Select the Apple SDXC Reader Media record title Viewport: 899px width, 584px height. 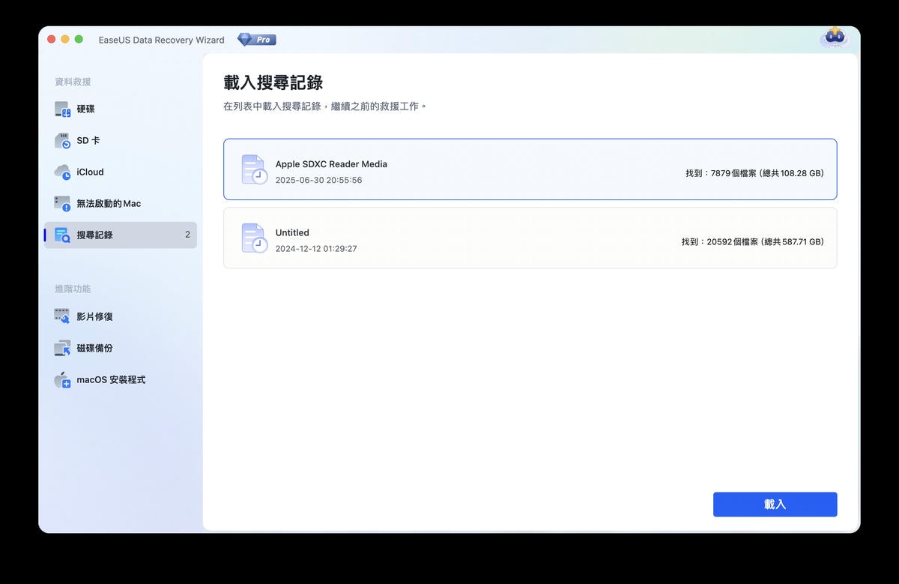pos(331,164)
